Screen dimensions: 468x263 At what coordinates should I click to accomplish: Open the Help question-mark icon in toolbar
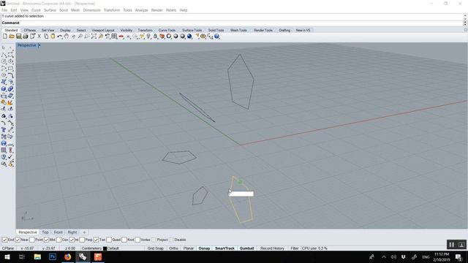216,37
